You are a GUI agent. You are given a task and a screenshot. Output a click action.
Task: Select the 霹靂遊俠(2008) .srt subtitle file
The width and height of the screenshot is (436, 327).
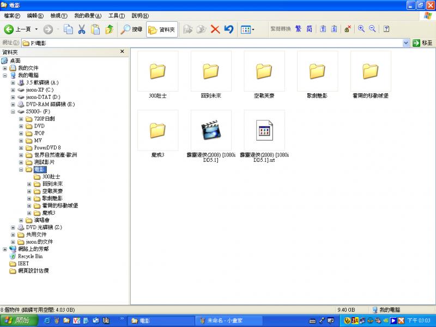point(264,130)
